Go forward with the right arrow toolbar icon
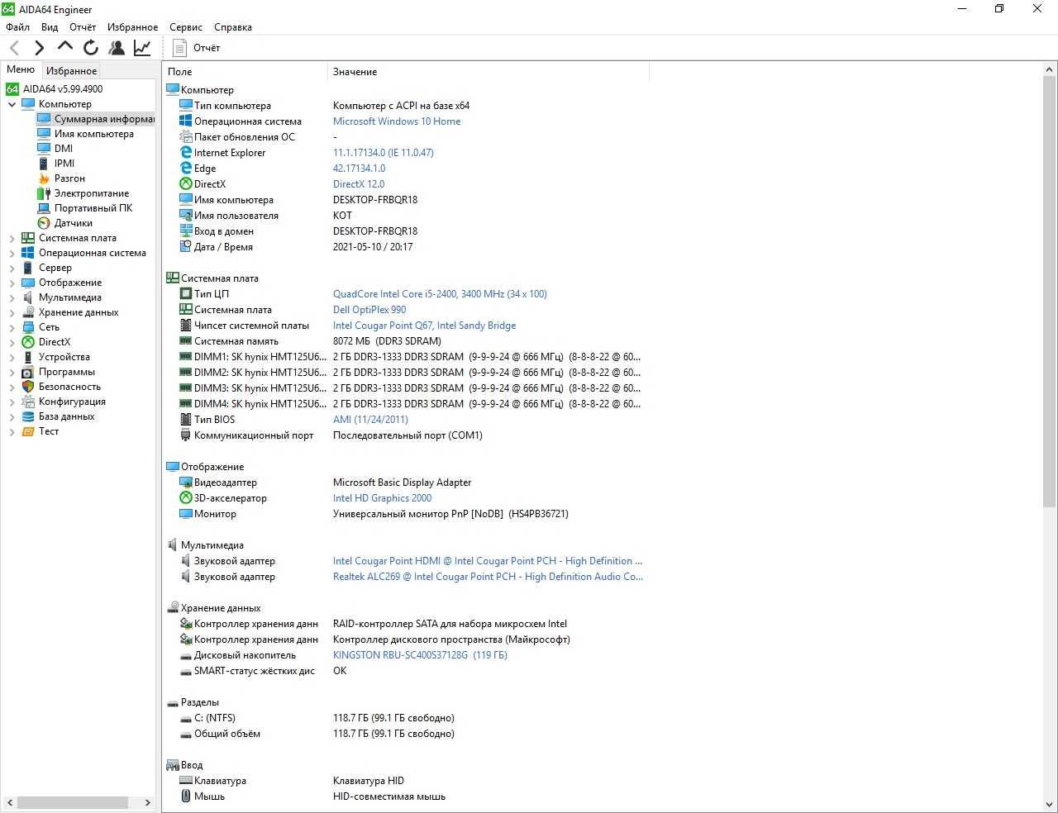This screenshot has width=1058, height=813. tap(39, 48)
